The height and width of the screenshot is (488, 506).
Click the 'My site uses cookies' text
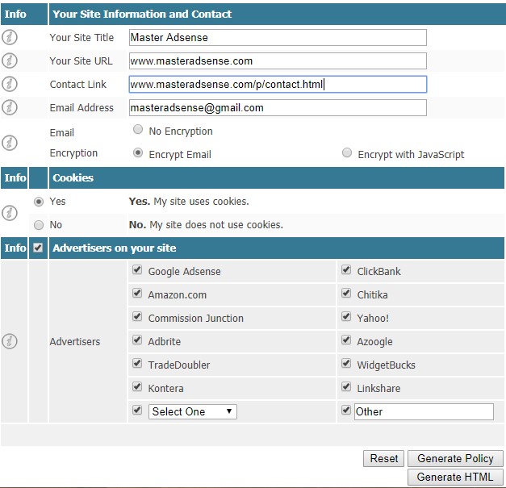click(x=201, y=202)
